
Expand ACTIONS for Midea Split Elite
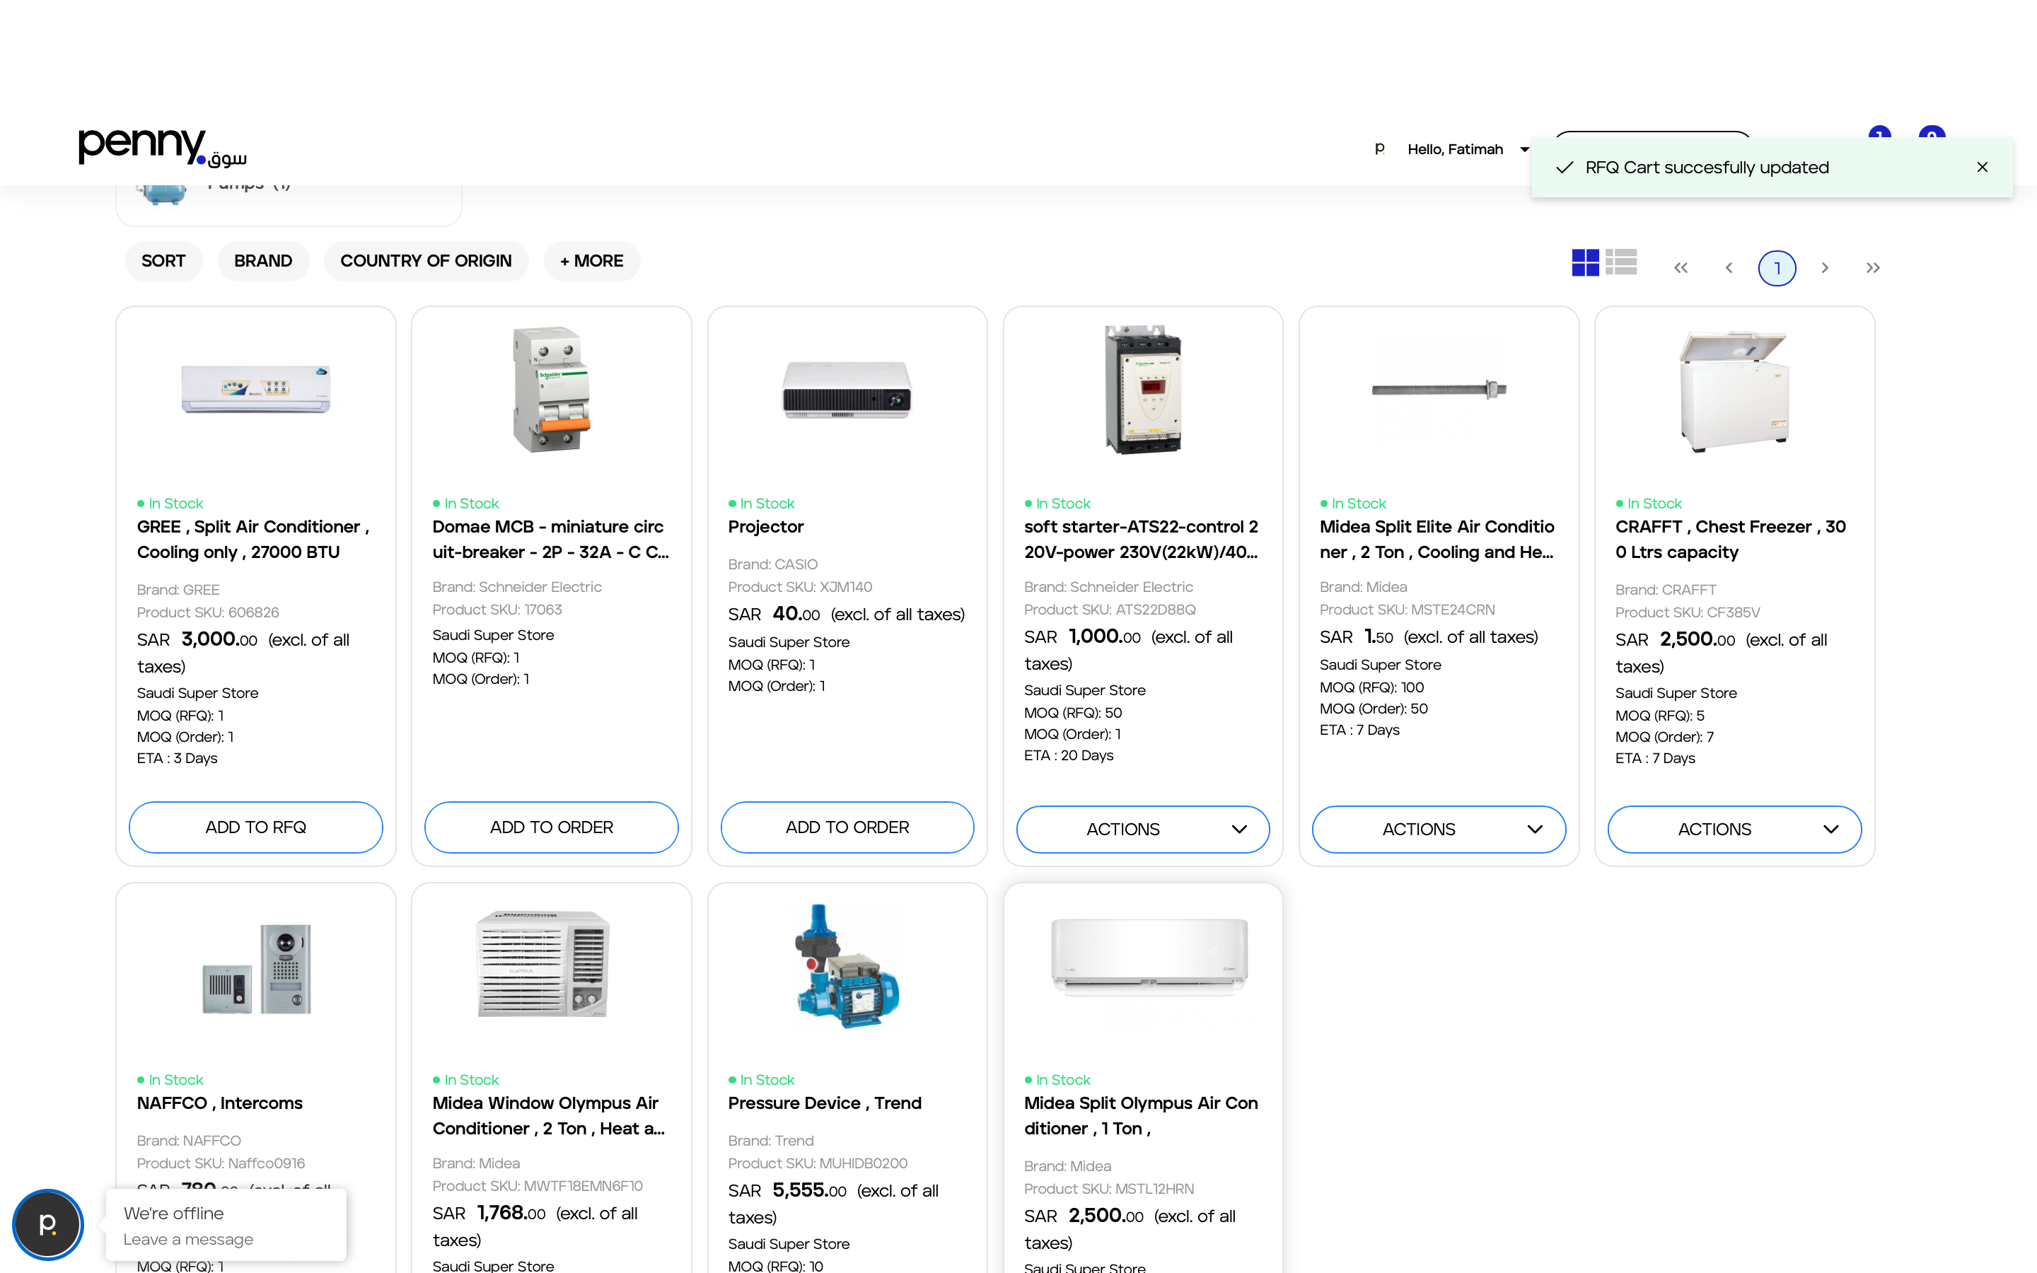click(x=1439, y=830)
